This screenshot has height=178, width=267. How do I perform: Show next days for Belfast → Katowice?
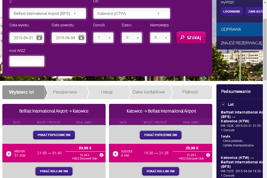click(54, 171)
